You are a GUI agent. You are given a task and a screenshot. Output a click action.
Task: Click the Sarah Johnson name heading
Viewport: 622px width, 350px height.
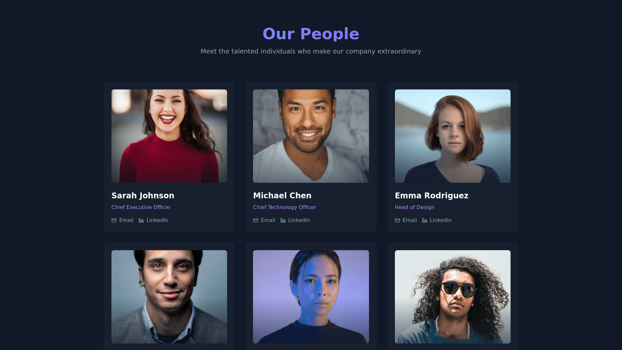[143, 196]
